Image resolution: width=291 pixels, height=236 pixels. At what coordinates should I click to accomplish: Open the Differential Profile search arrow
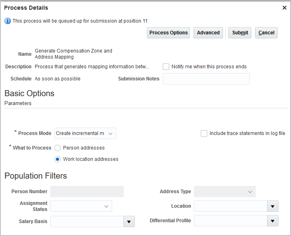pyautogui.click(x=273, y=221)
